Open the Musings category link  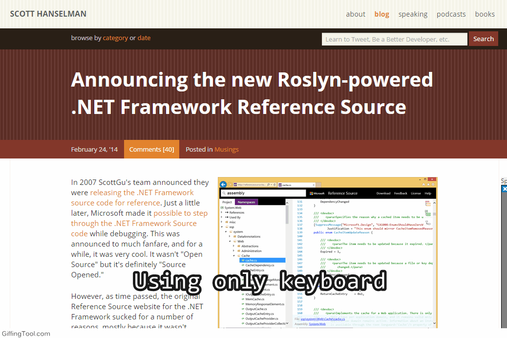(226, 149)
